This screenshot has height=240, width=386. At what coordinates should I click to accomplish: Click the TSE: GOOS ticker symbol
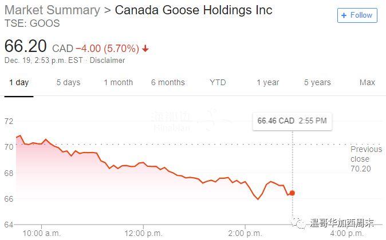click(x=32, y=23)
